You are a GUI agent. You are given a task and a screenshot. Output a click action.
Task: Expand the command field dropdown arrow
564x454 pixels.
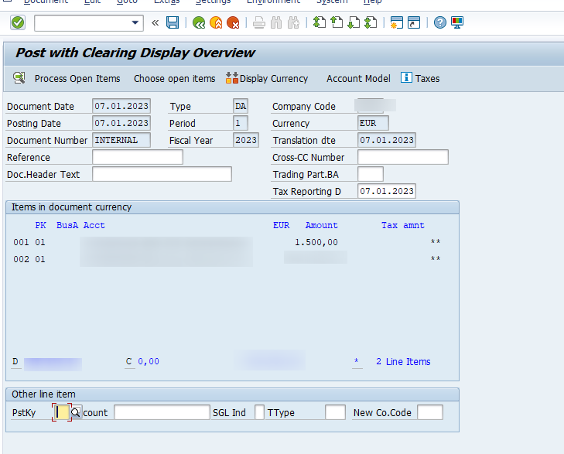coord(136,23)
